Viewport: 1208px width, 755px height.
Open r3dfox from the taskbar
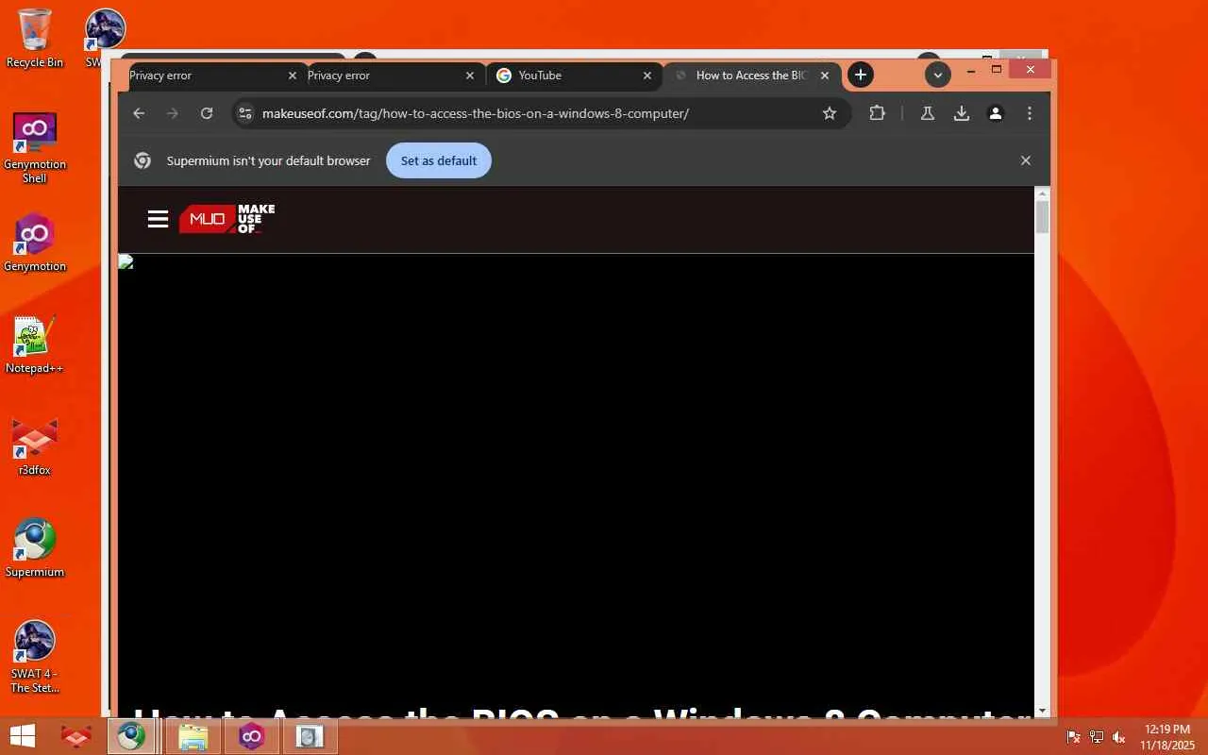[x=75, y=736]
